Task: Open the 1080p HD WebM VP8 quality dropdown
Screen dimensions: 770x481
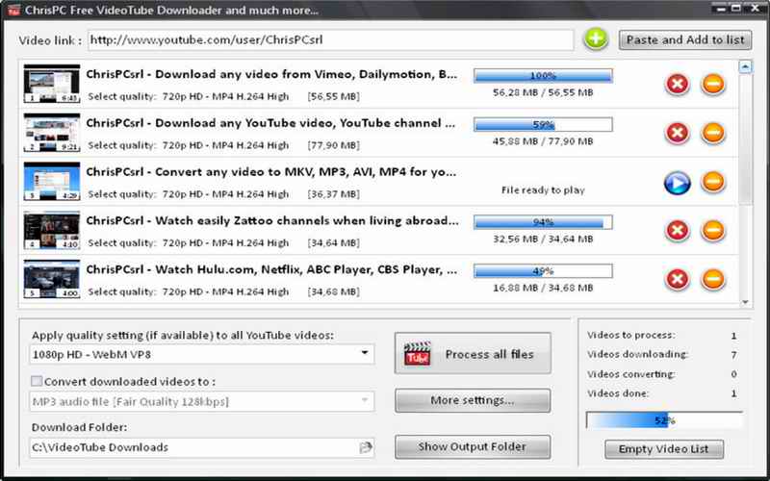Action: pos(366,354)
